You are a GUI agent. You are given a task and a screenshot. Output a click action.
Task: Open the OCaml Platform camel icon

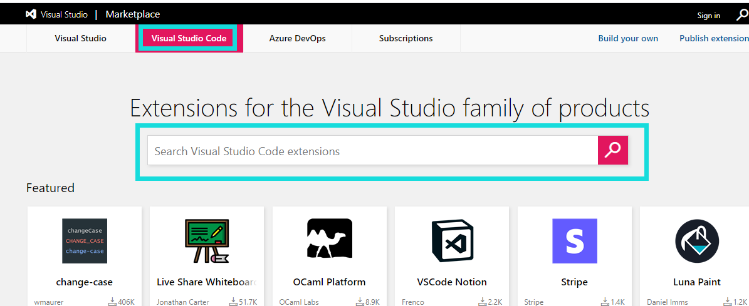[329, 239]
